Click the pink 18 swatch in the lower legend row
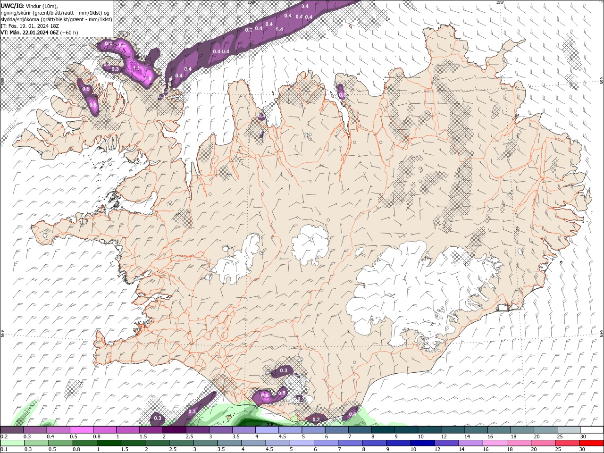The height and width of the screenshot is (453, 604). point(519,443)
